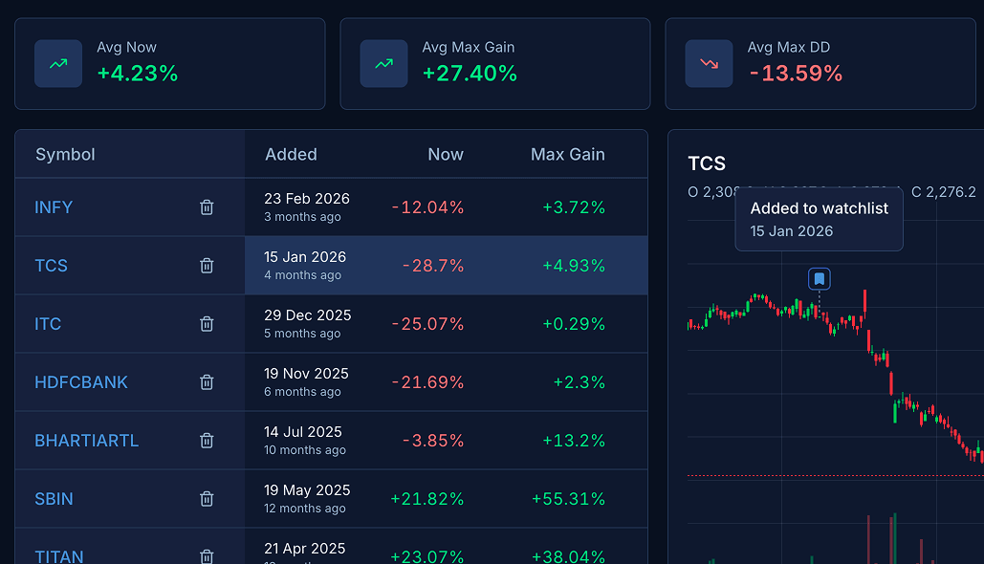Click the Avg Max DD -13.59% value

(795, 74)
